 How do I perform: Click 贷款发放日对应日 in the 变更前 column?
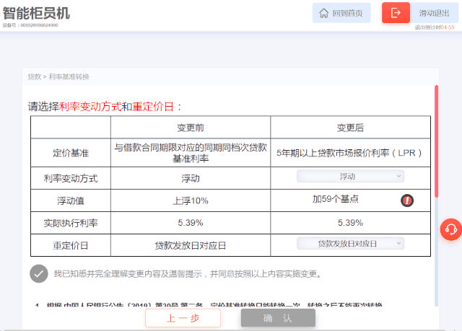tap(191, 245)
